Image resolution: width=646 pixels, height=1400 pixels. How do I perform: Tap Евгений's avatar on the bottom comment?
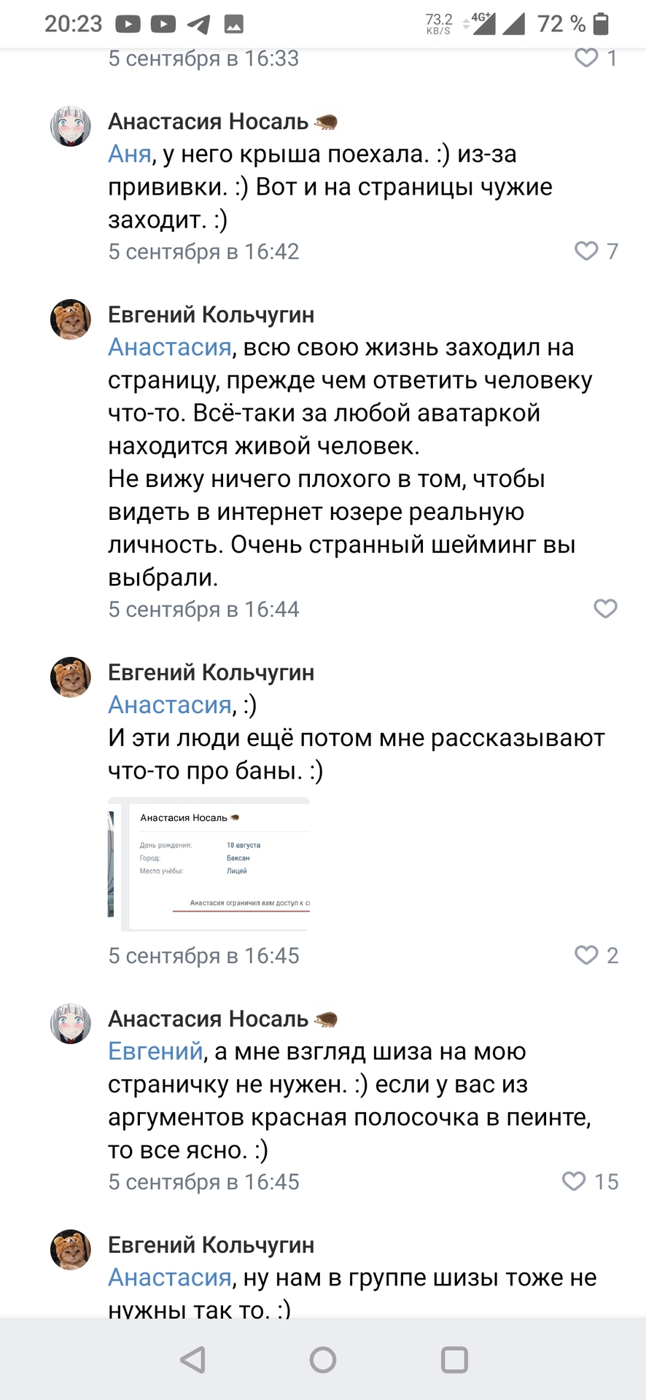coord(71,1250)
